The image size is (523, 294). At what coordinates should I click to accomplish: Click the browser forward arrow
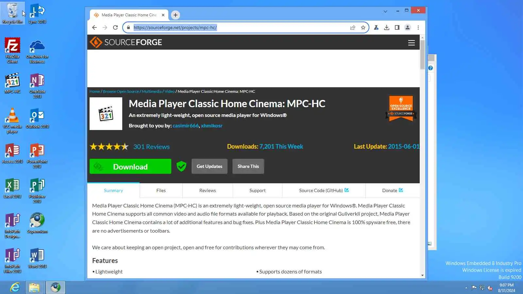coord(105,27)
